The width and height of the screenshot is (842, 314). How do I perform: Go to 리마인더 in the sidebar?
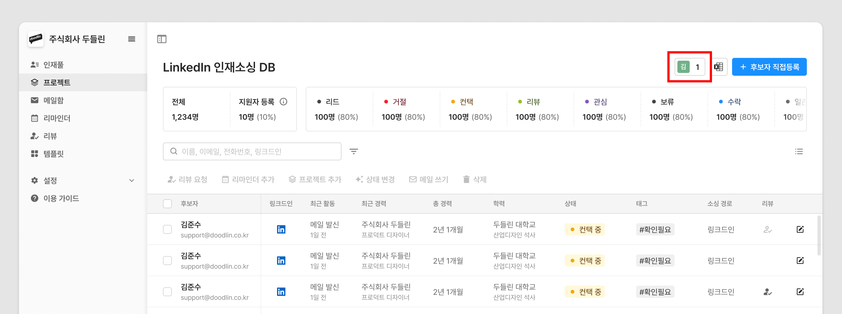57,118
